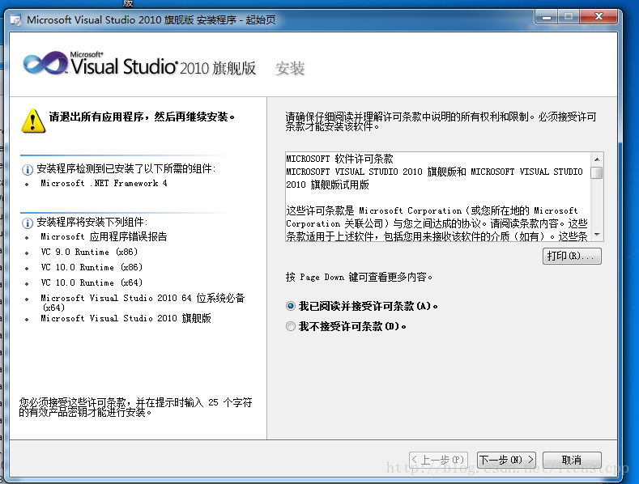
Task: Click 'VC 10.0 Runtime (x64)' row
Action: tap(92, 282)
